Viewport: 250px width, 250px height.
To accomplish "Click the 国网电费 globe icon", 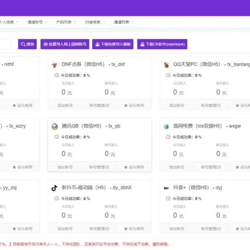I will pyautogui.click(x=166, y=127).
